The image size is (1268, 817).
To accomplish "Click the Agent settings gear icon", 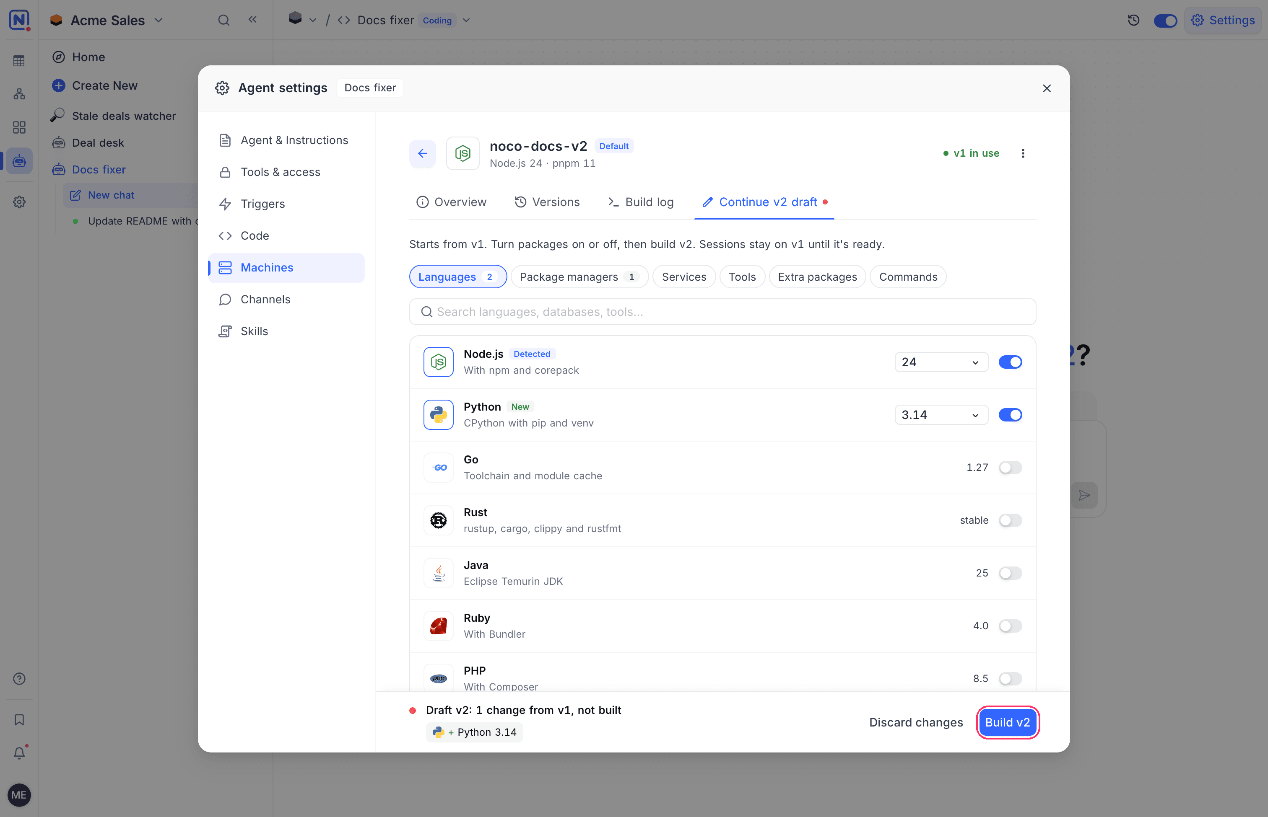I will (x=222, y=88).
